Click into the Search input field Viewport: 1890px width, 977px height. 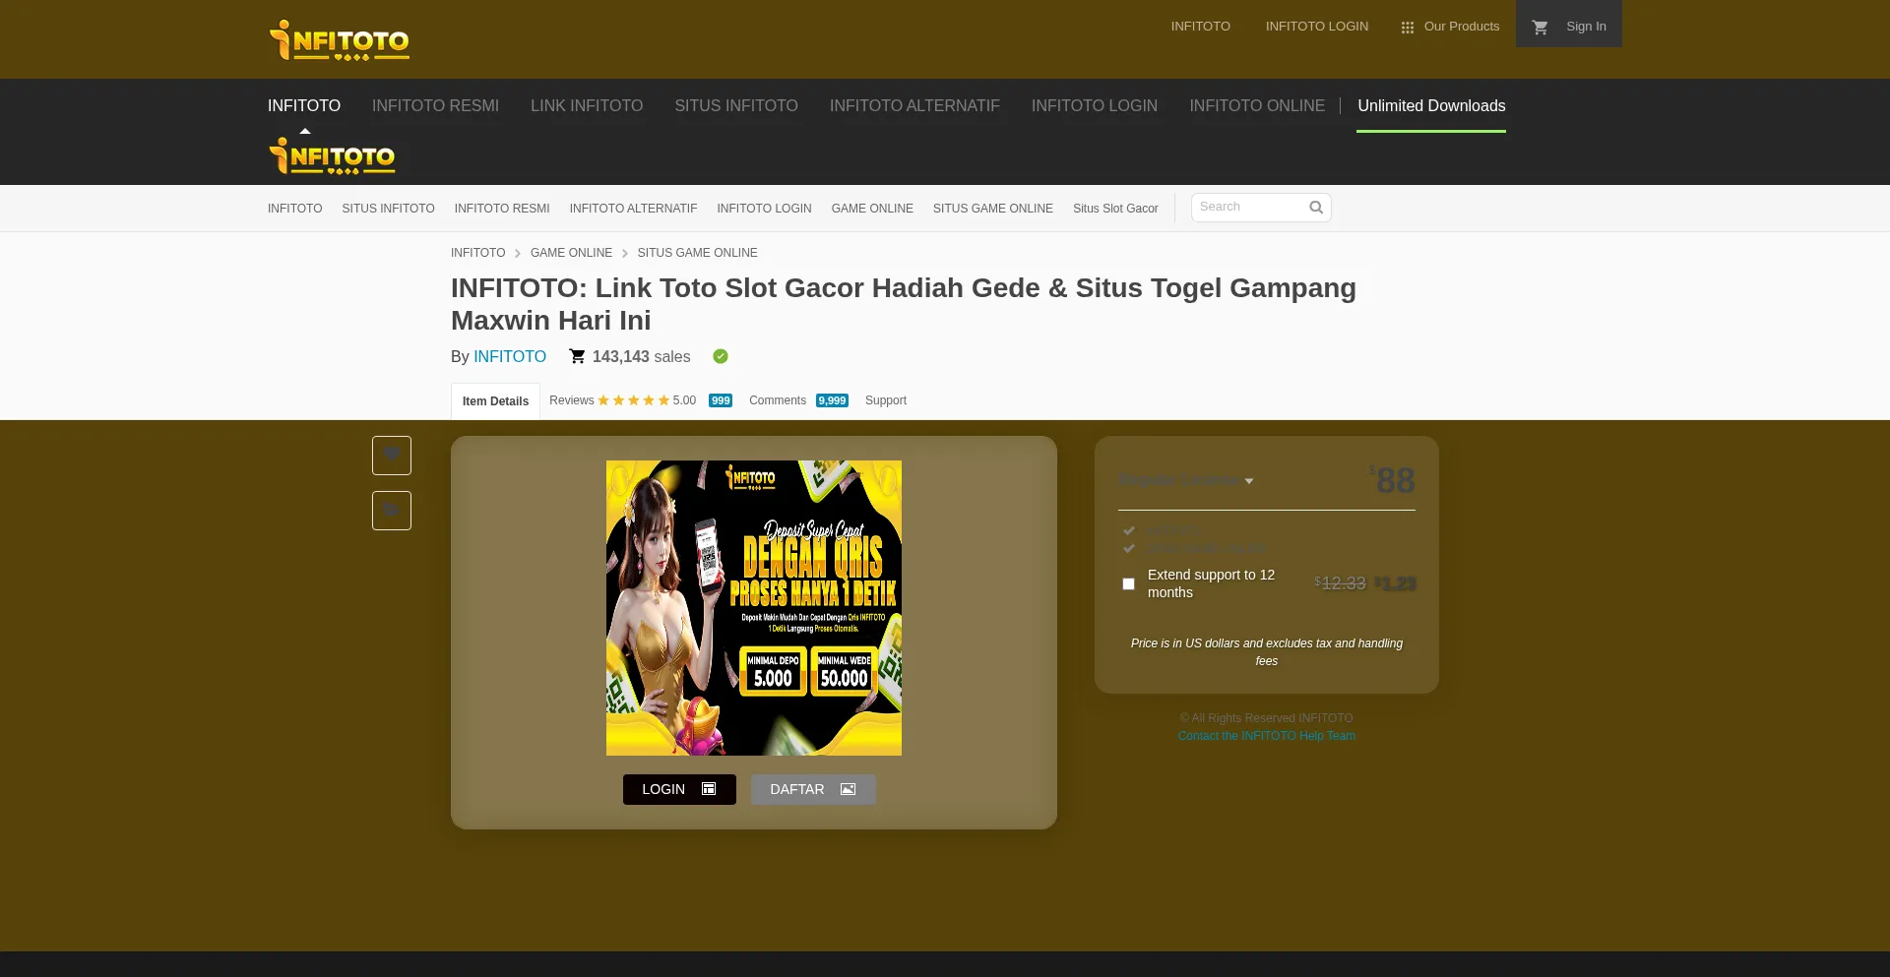pyautogui.click(x=1248, y=207)
